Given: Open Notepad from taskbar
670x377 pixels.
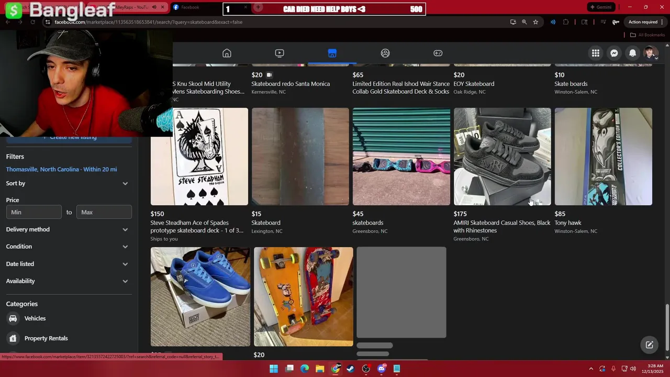Looking at the screenshot, I should (x=397, y=369).
